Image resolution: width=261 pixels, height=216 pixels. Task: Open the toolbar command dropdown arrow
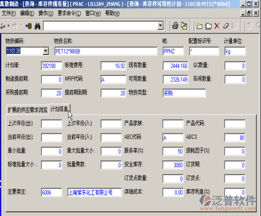[161, 26]
